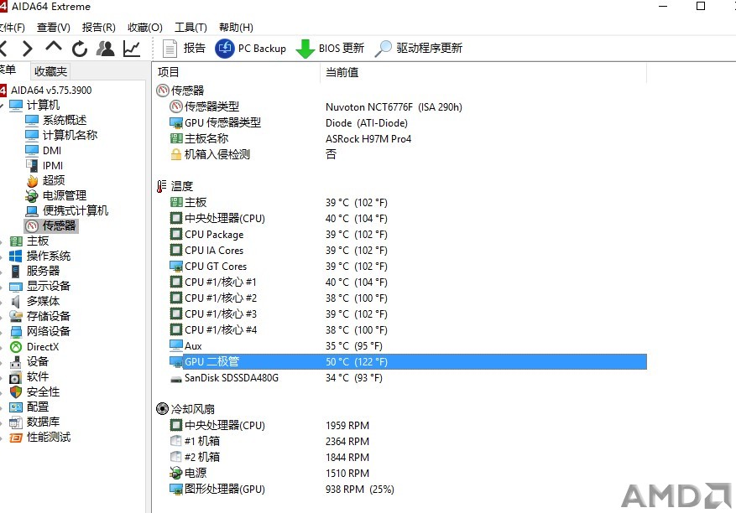The width and height of the screenshot is (736, 513).
Task: Select 操作系统 tree category
Action: click(40, 256)
